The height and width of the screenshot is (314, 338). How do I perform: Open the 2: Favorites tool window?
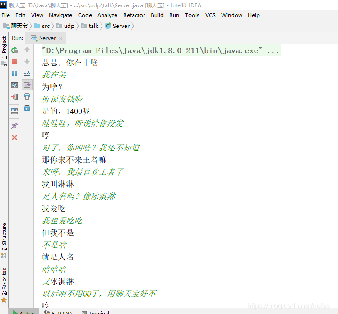[4, 285]
